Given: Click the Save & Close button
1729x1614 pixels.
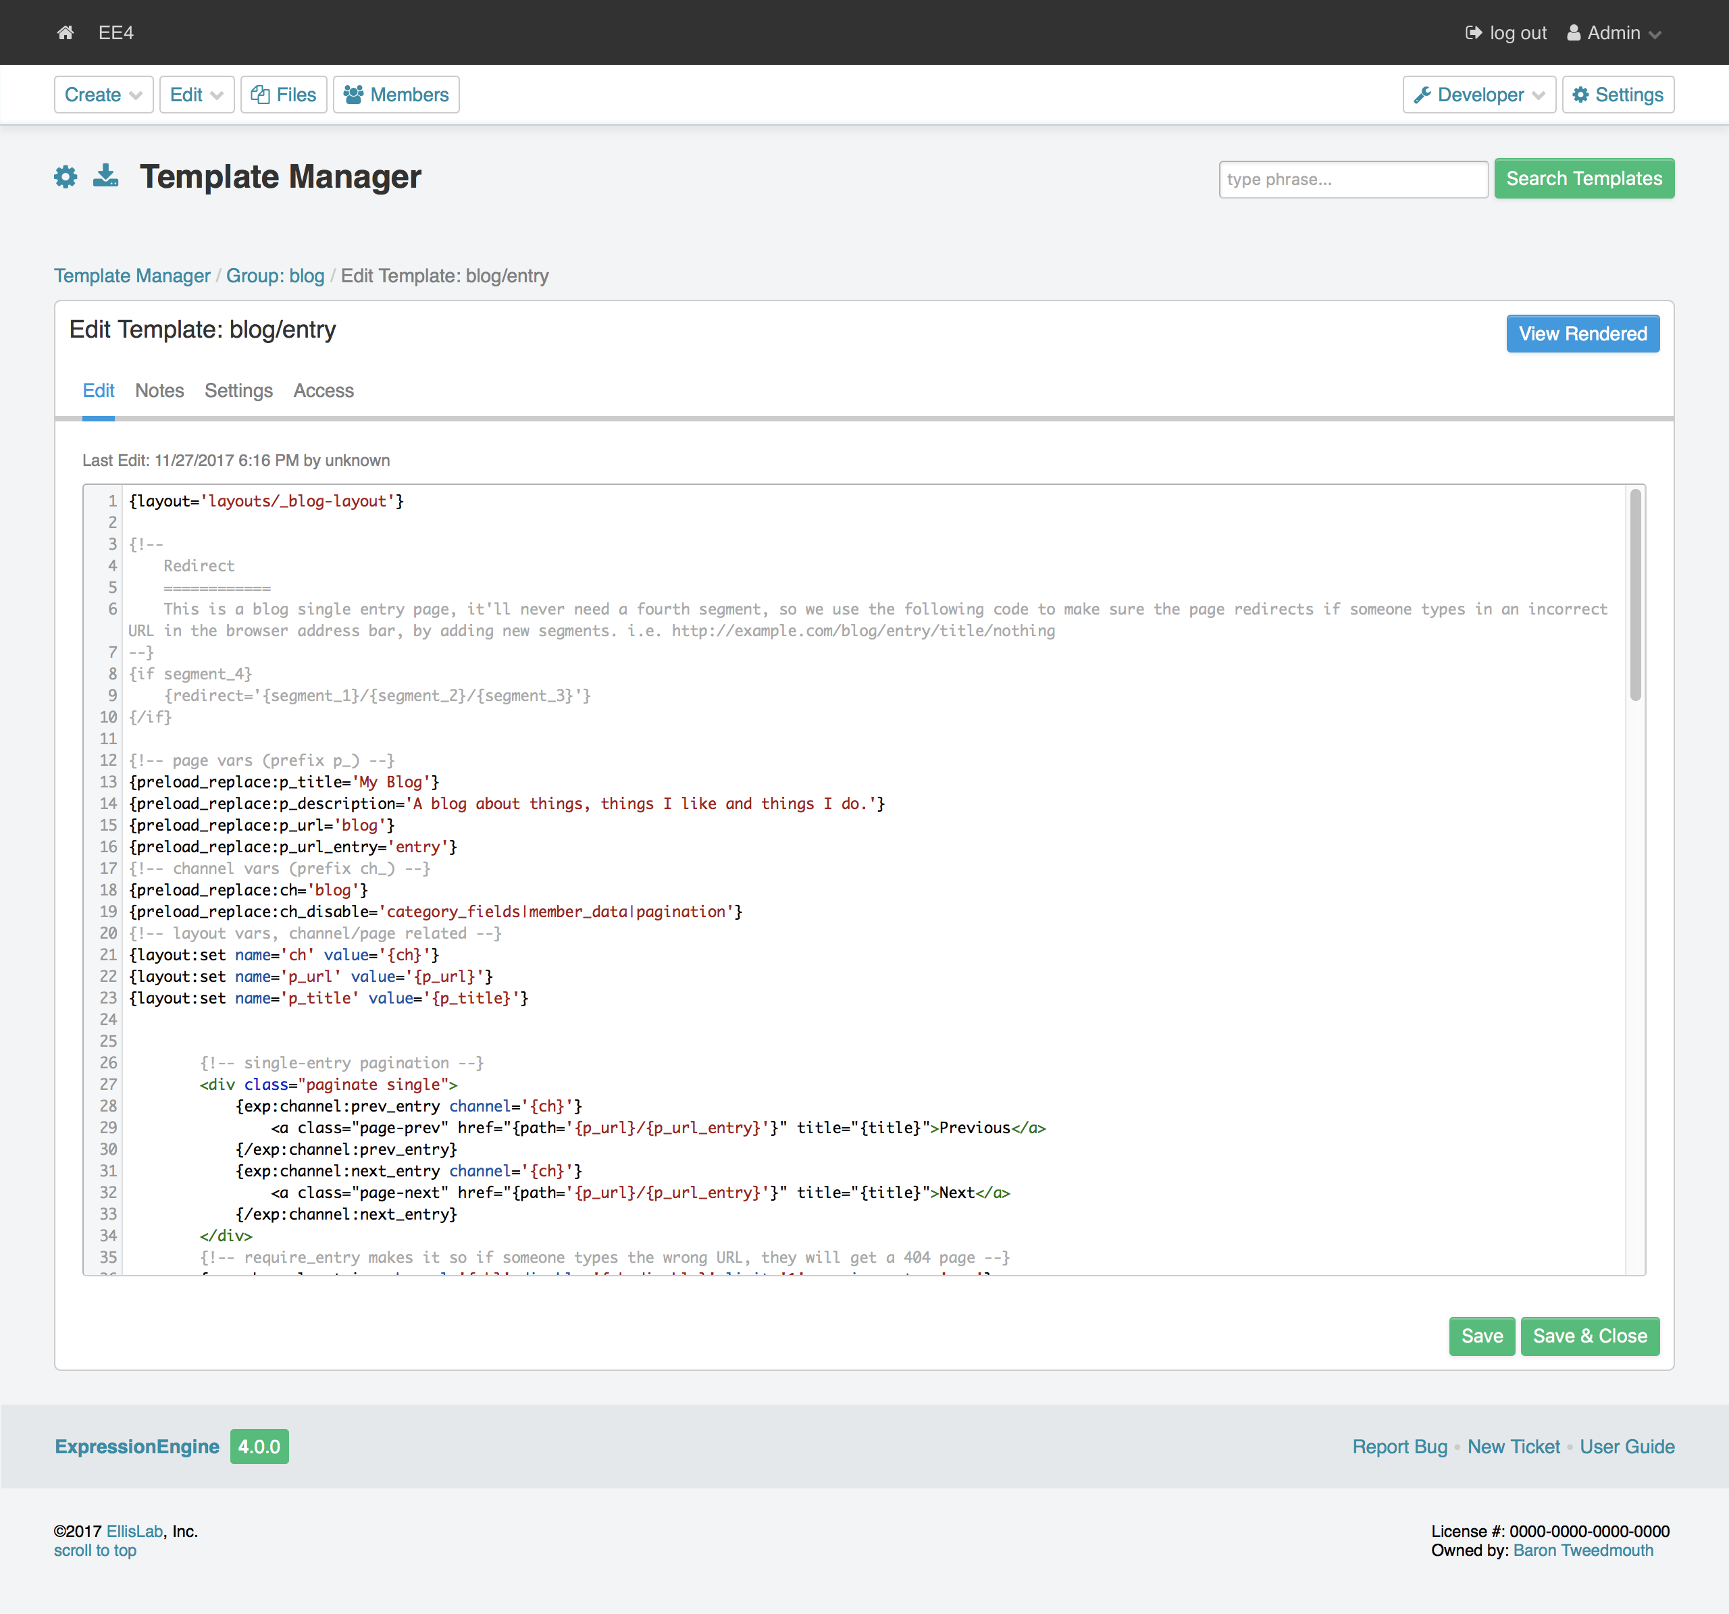Looking at the screenshot, I should coord(1590,1336).
